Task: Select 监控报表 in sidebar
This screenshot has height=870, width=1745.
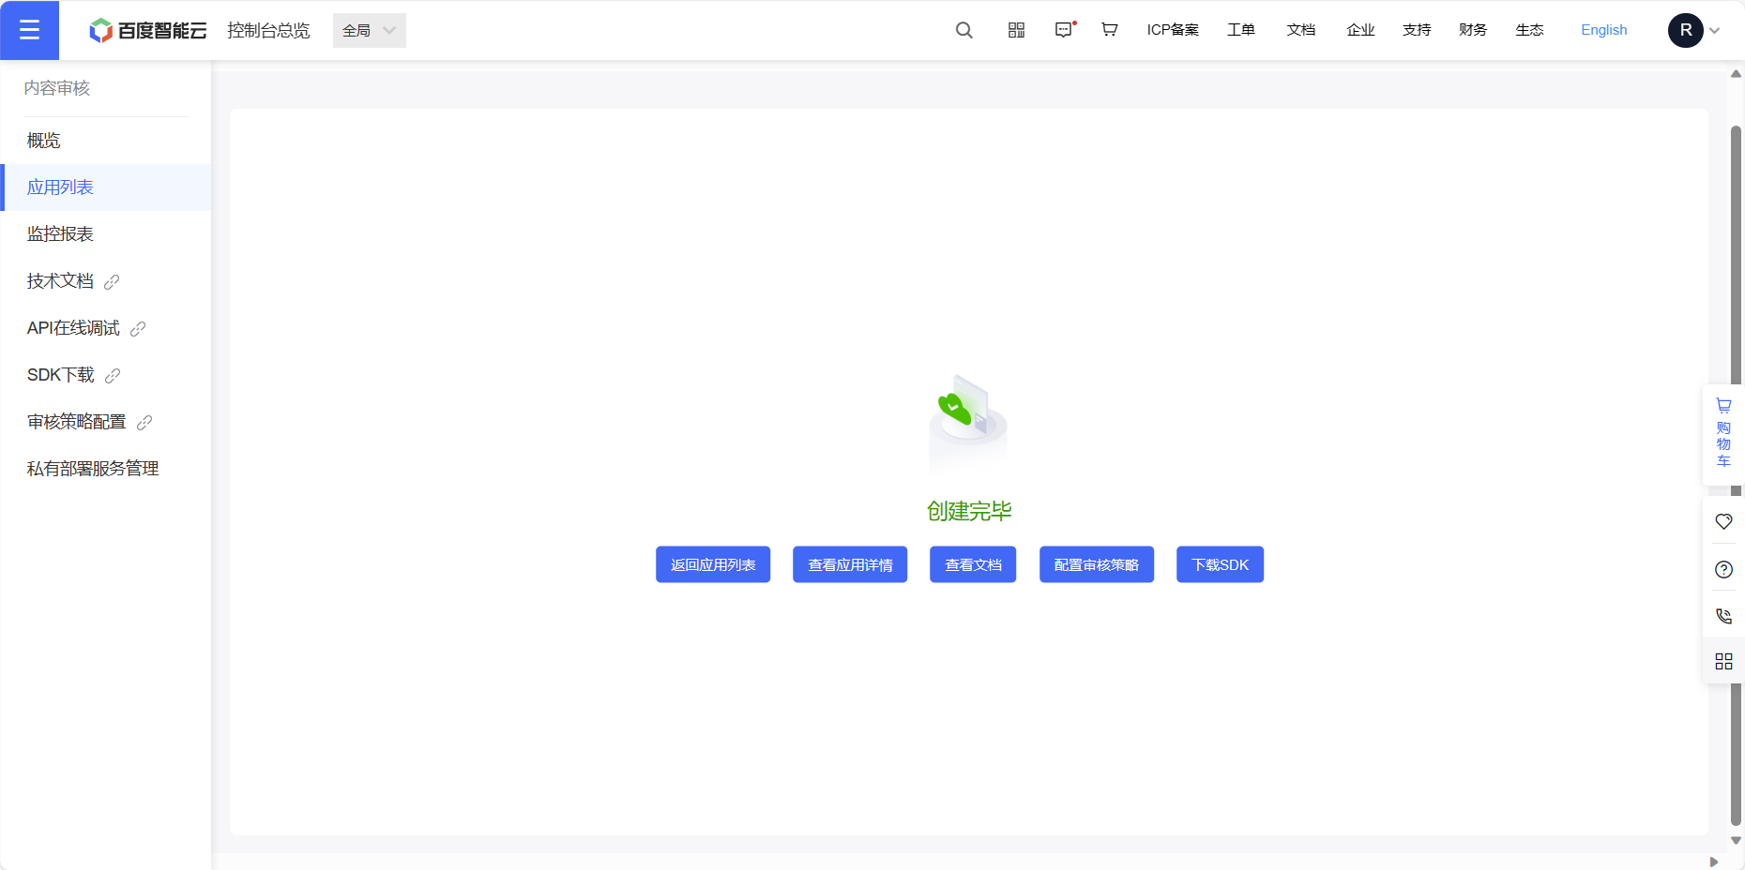Action: pyautogui.click(x=105, y=234)
